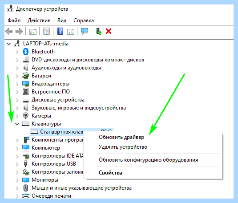Click the Forward arrow toolbar icon
Screen dimensions: 238x203
click(x=19, y=32)
